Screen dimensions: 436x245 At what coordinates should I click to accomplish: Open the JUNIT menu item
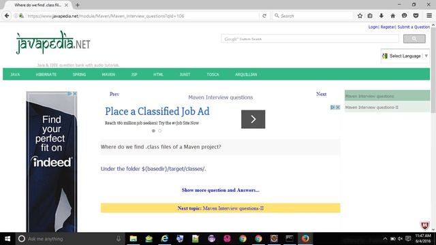click(x=185, y=74)
